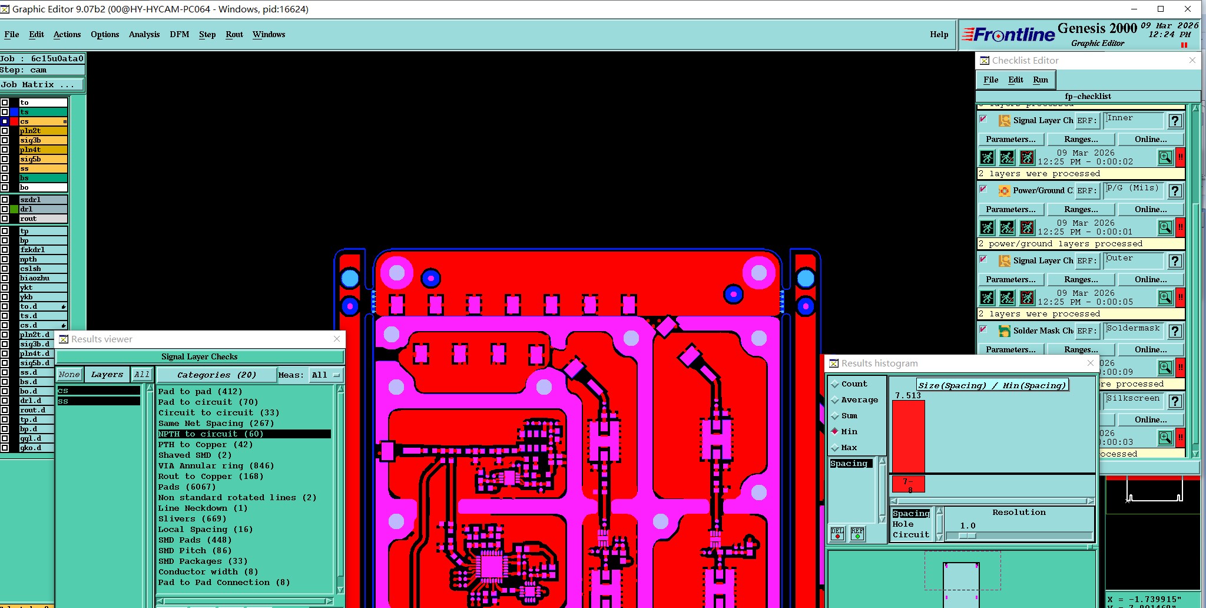Run Outer signal check with first run icon
Screen dimensions: 1206x608
point(988,298)
